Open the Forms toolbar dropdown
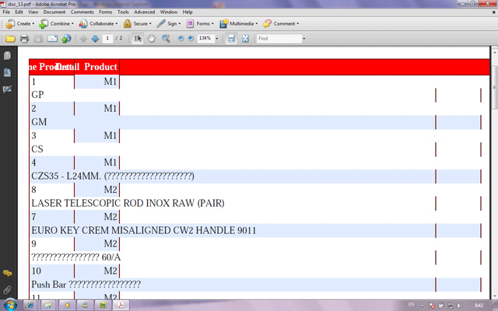Image resolution: width=498 pixels, height=311 pixels. (x=200, y=23)
